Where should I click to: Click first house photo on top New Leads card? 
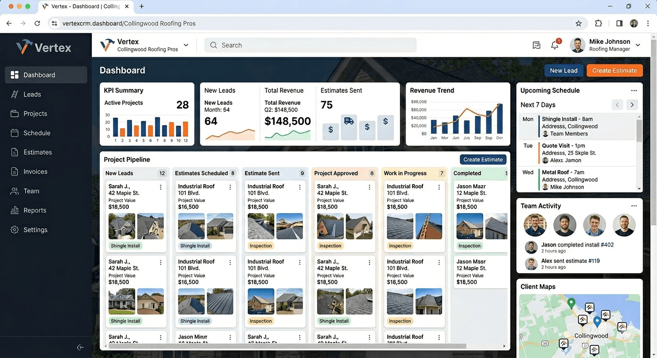tap(122, 226)
